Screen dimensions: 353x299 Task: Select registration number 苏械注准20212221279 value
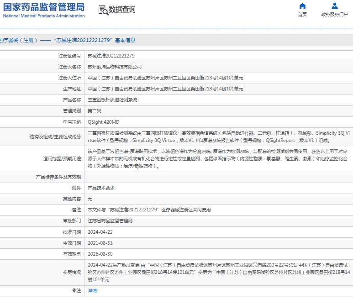tap(111, 56)
